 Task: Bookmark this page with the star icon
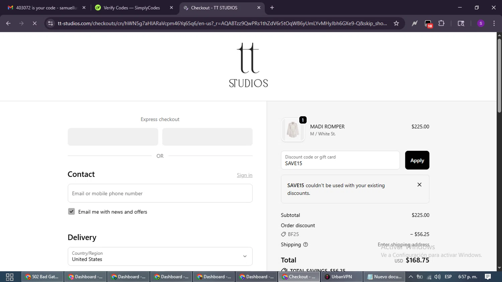point(396,23)
